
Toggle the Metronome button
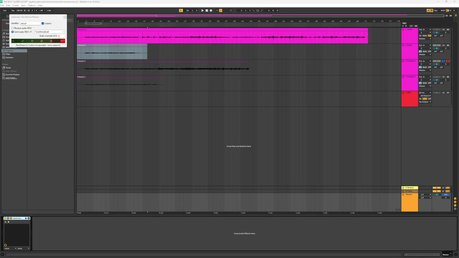41,10
